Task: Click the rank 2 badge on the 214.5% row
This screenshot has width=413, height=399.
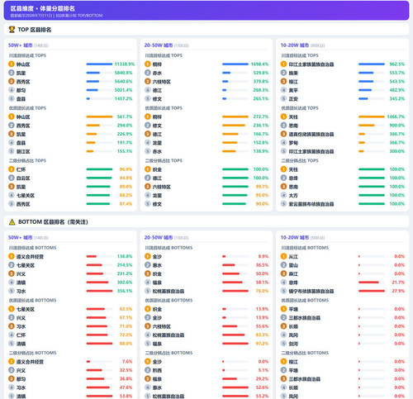Action: 12,265
